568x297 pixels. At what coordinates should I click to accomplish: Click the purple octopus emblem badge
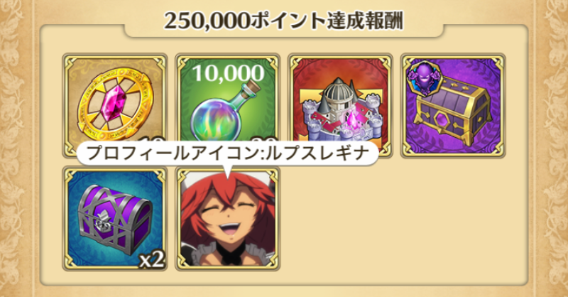tap(422, 80)
